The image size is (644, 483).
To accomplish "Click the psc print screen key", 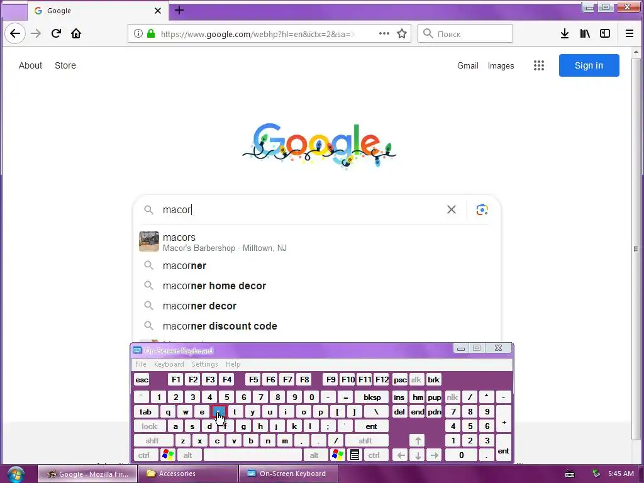I will click(x=400, y=379).
